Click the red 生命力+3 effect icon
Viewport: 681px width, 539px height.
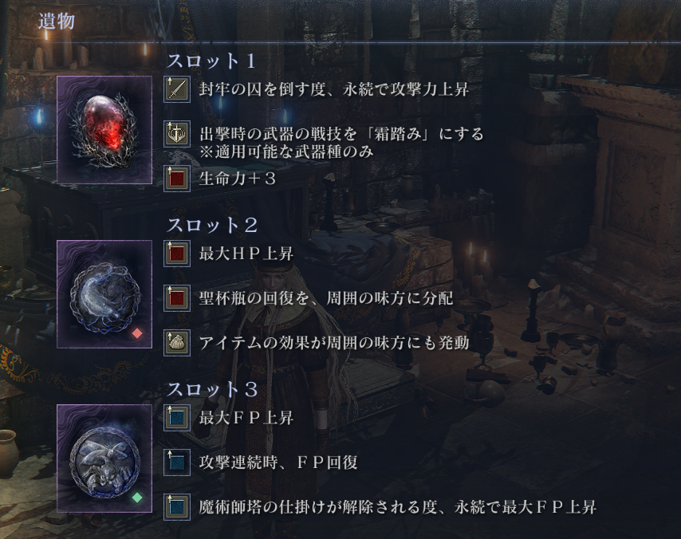(x=177, y=179)
